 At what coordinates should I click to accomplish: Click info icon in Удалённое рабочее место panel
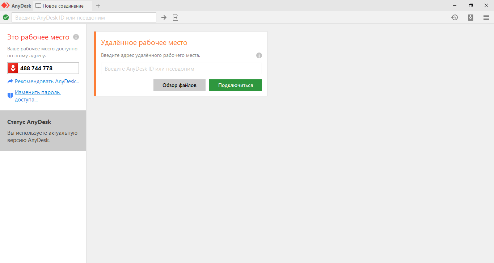click(259, 55)
